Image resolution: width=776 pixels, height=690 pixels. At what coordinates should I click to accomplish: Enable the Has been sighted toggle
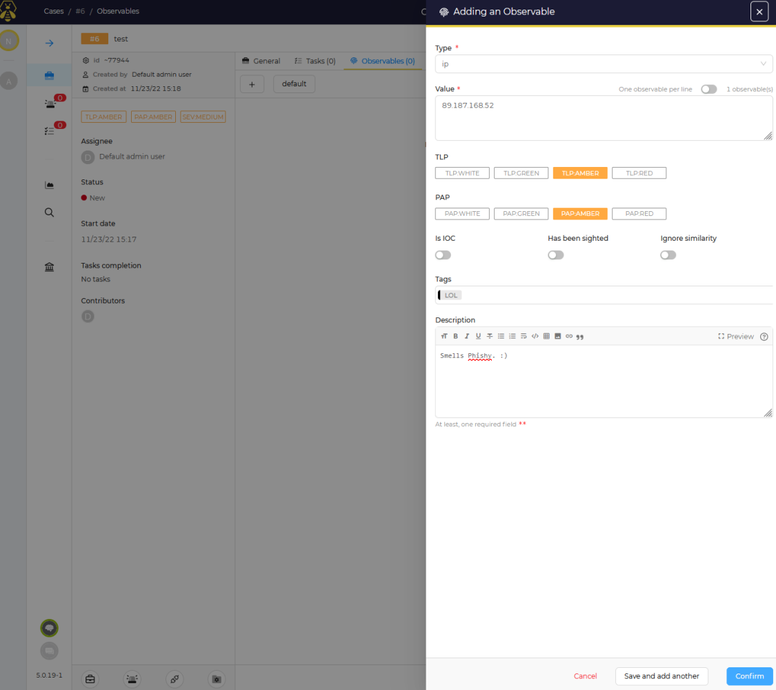(555, 255)
